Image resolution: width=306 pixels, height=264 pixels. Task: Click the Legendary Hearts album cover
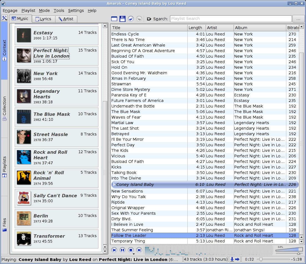[x=24, y=96]
